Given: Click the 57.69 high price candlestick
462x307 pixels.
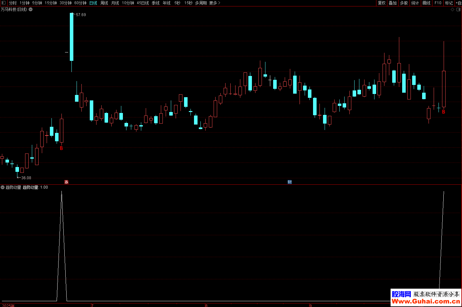Looking at the screenshot, I should [x=71, y=37].
